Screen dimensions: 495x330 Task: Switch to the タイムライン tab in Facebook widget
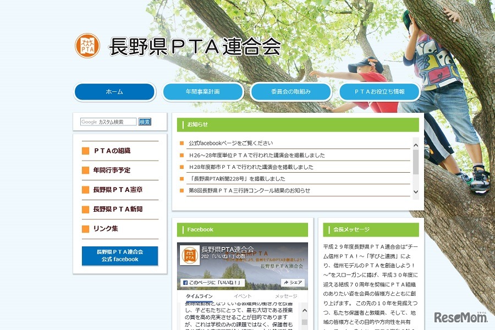[199, 295]
